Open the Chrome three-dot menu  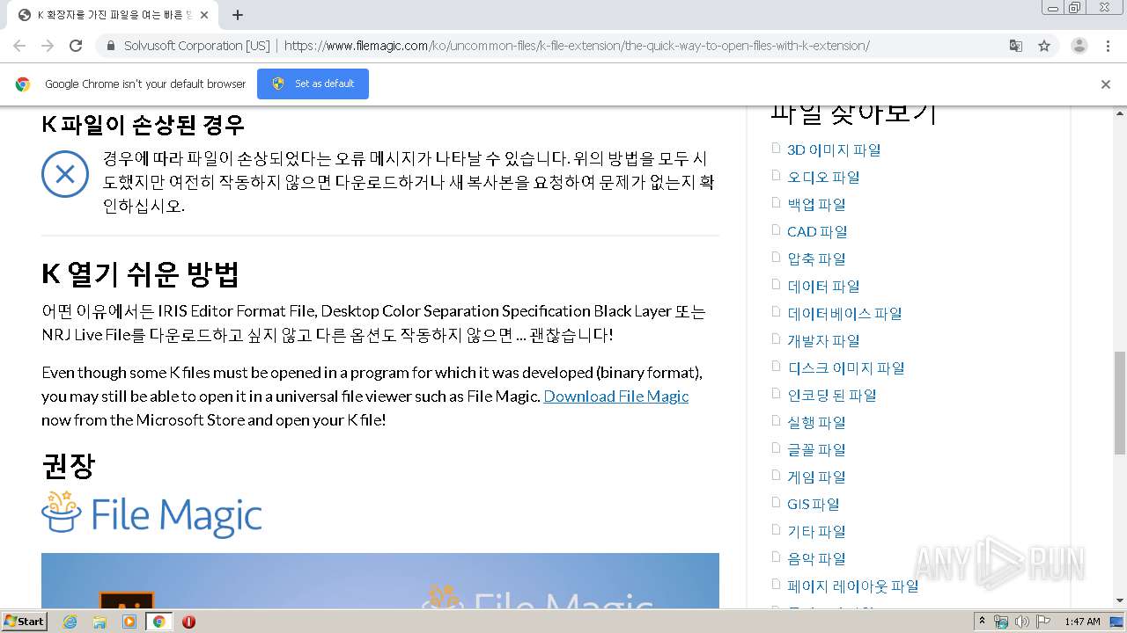1108,46
